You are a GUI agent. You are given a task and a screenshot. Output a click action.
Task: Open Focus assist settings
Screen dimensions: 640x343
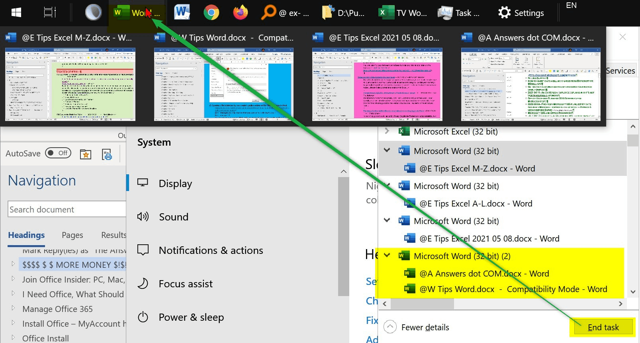click(186, 284)
